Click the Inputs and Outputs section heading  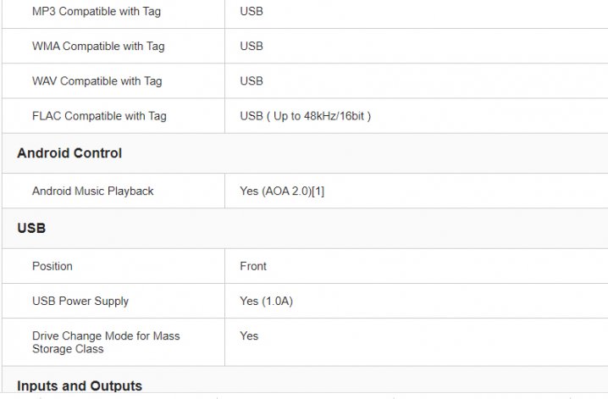click(x=80, y=386)
